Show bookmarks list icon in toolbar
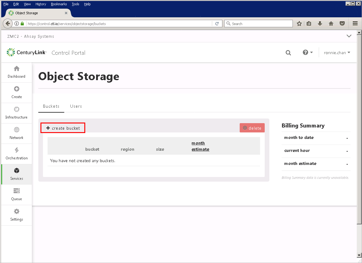Screen dimensions: 362x263 (x=309, y=24)
